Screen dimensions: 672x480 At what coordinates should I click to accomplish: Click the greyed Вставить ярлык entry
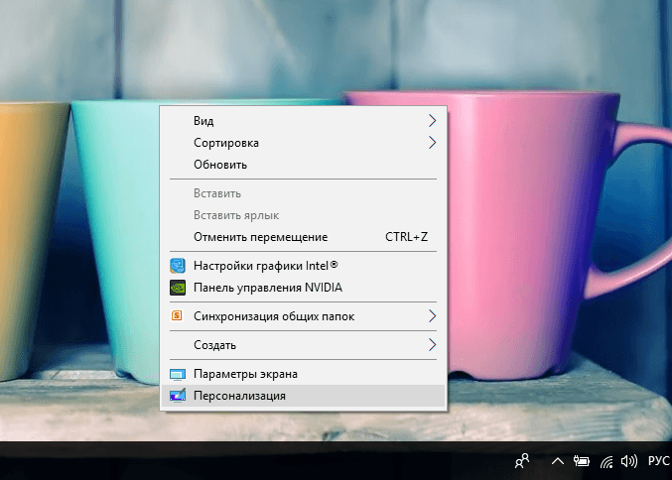coord(304,215)
